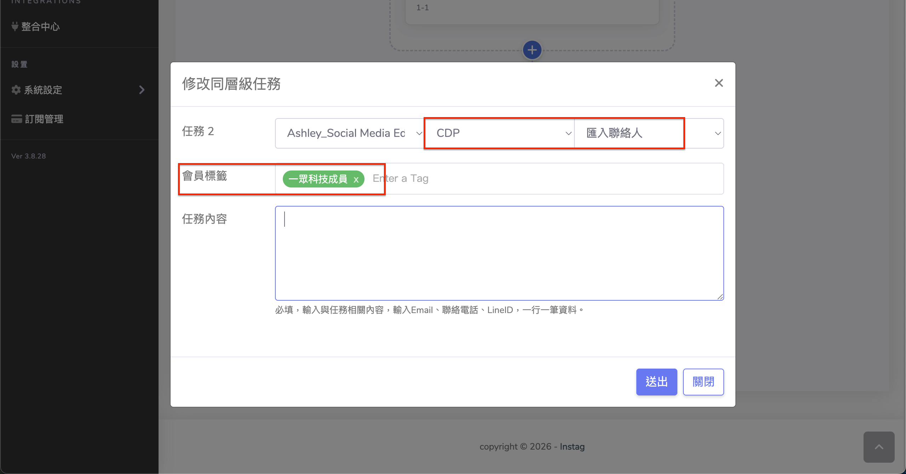The image size is (906, 474).
Task: Open 訂閱管理 in the sidebar
Action: (44, 119)
